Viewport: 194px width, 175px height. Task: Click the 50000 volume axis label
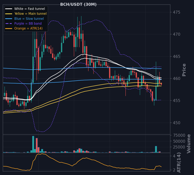click(x=179, y=141)
